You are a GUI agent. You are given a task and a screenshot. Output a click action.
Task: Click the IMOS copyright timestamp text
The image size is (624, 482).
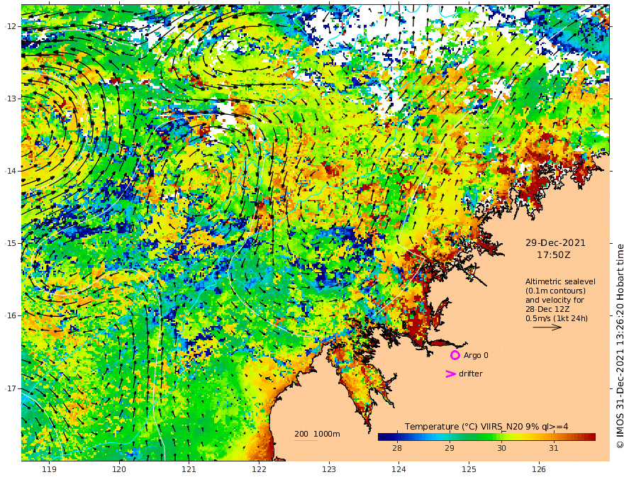pos(620,346)
